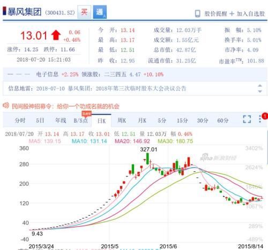Click the 市盈率 value 101.88
The width and height of the screenshot is (268, 250).
[256, 61]
